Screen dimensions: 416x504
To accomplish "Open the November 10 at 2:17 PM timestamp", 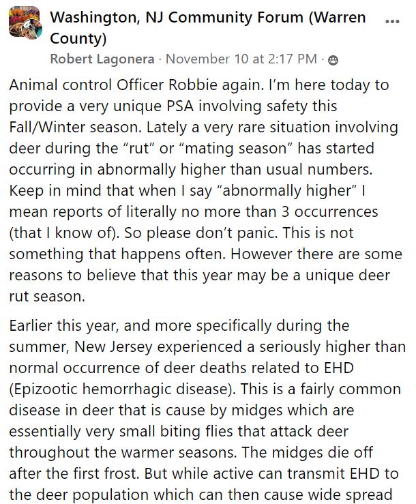I will tap(241, 59).
